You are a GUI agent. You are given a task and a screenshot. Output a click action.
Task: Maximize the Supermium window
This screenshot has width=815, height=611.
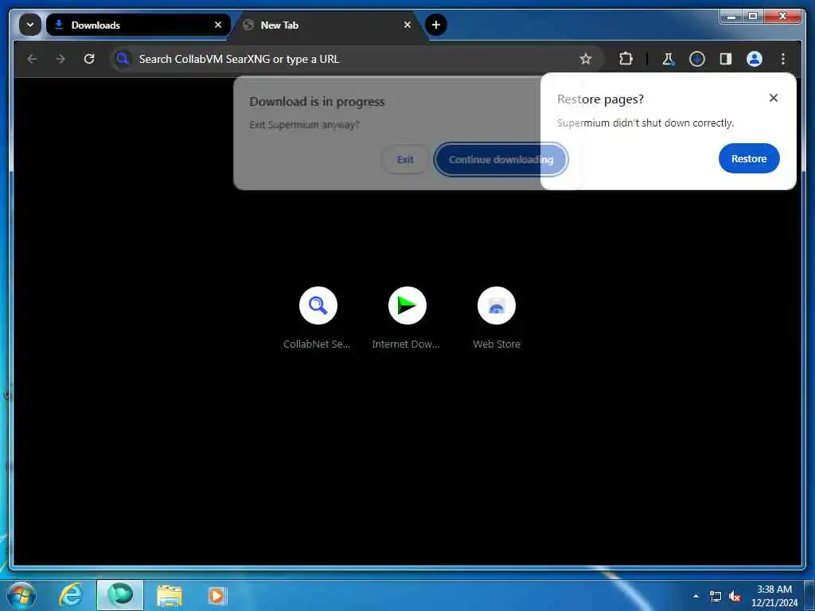753,17
